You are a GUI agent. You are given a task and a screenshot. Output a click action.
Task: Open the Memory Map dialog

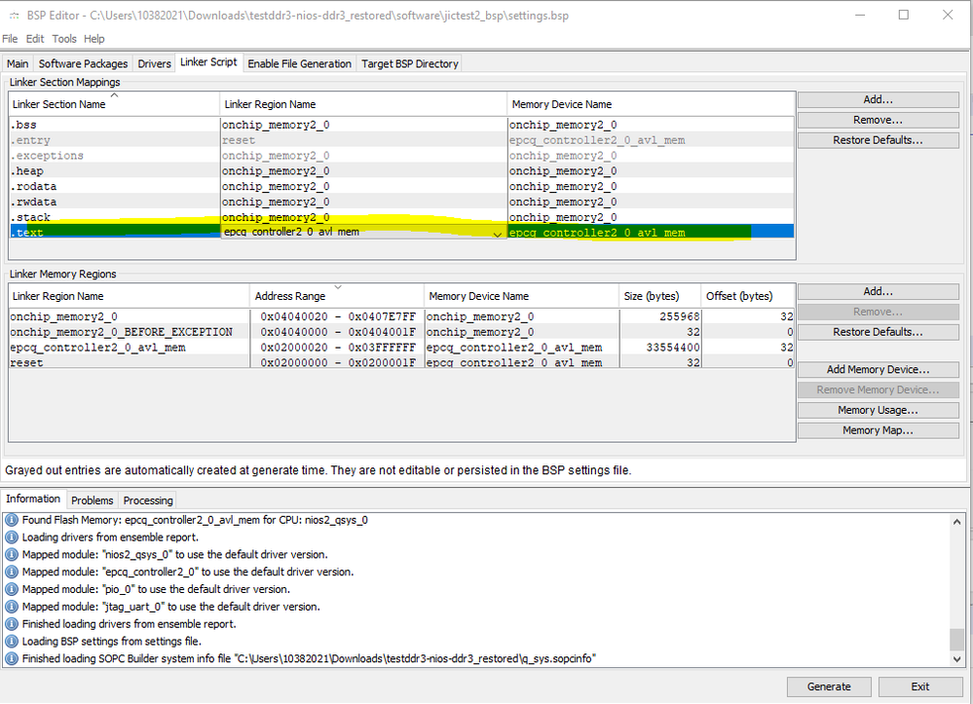pos(878,430)
